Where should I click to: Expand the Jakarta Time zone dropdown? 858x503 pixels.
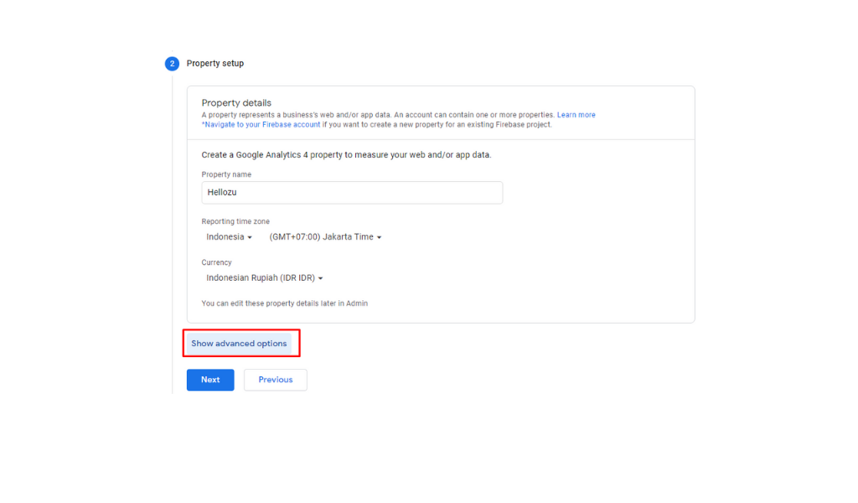pyautogui.click(x=324, y=237)
